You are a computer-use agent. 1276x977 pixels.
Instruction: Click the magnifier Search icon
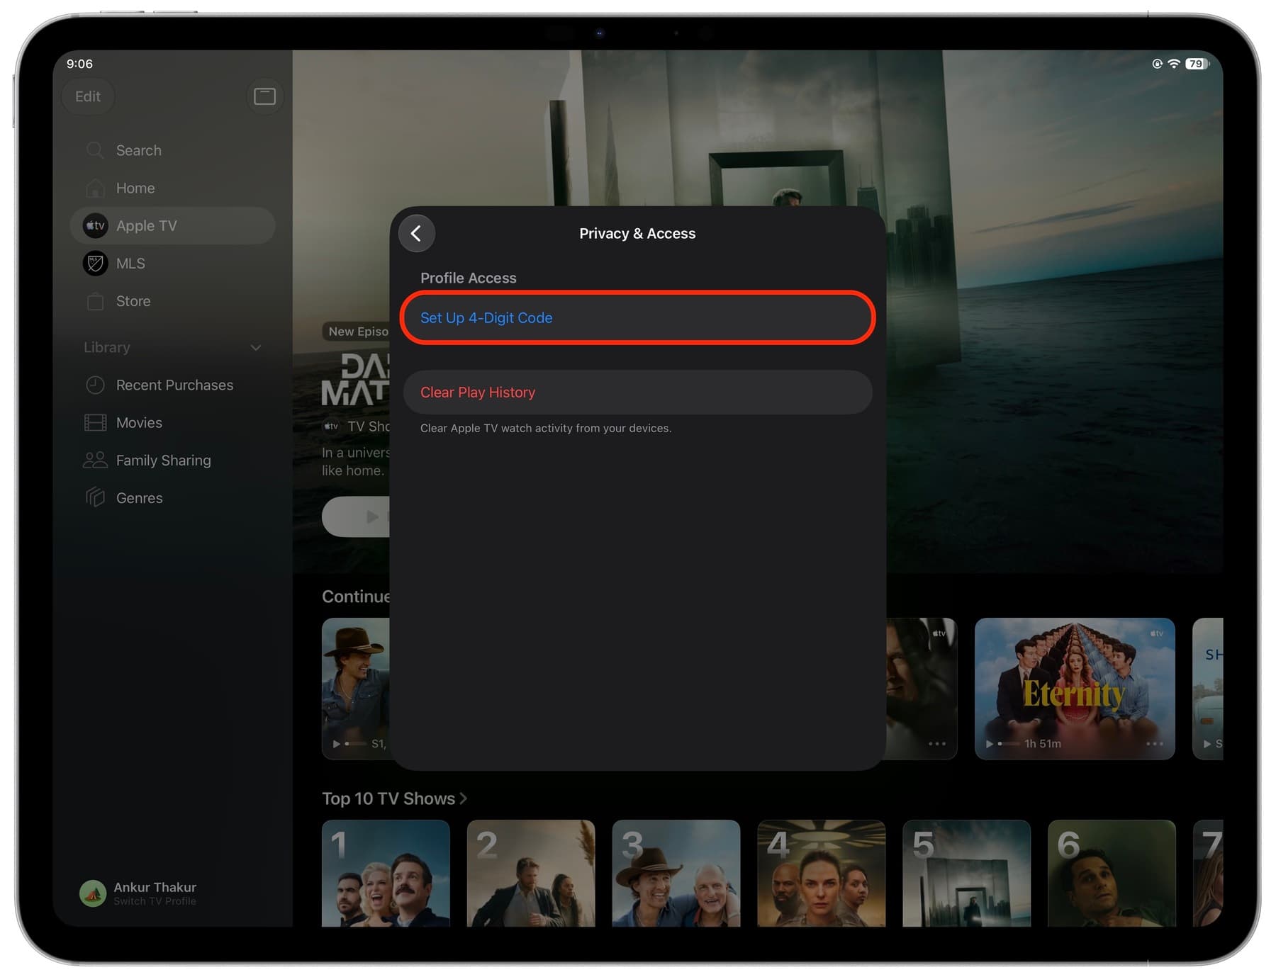95,150
